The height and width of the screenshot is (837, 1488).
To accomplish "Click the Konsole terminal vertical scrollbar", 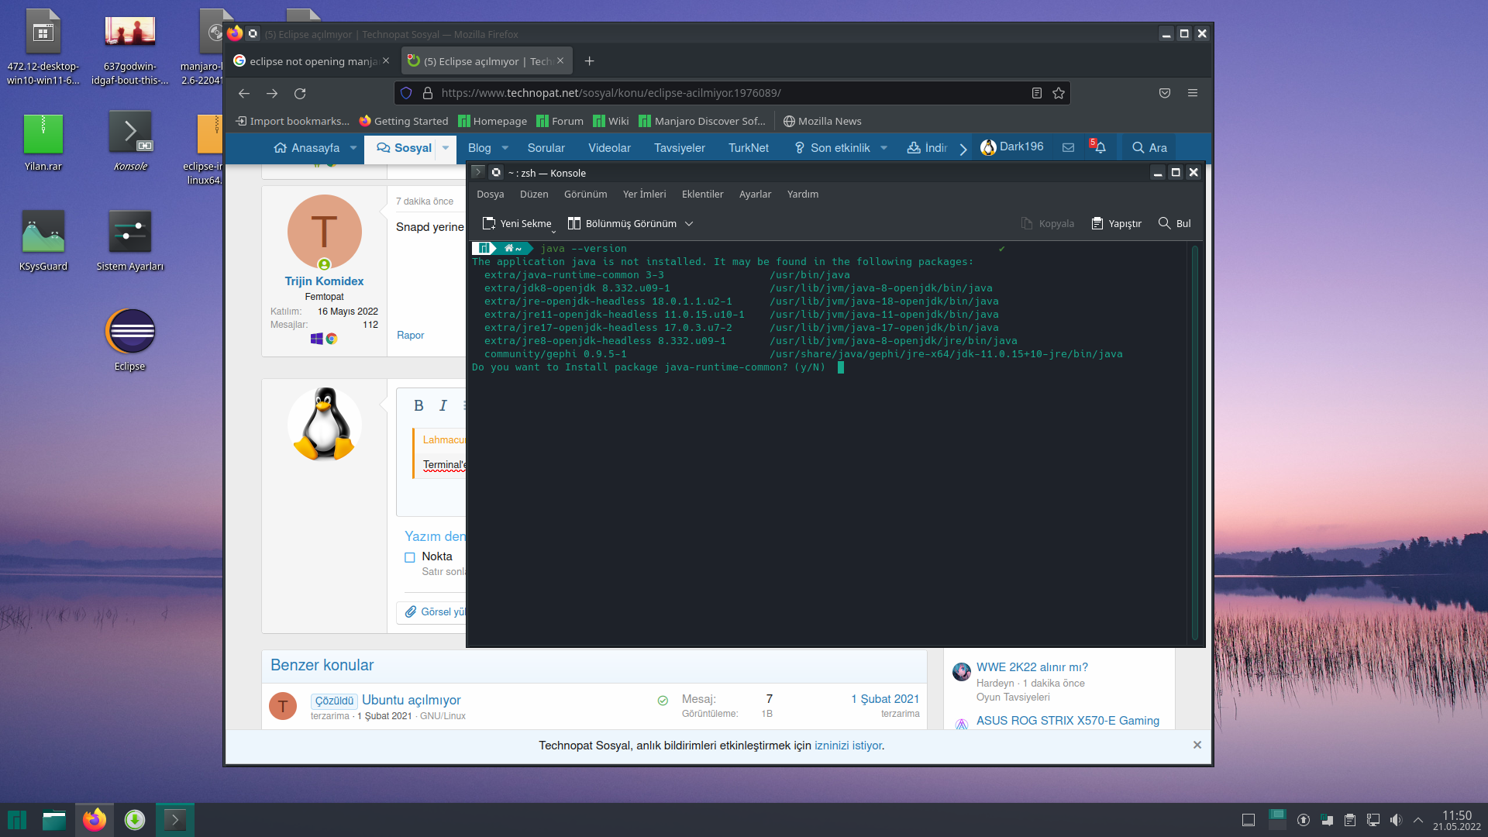I will click(1194, 442).
